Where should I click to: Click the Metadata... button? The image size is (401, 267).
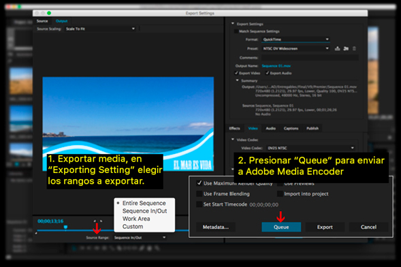(216, 227)
